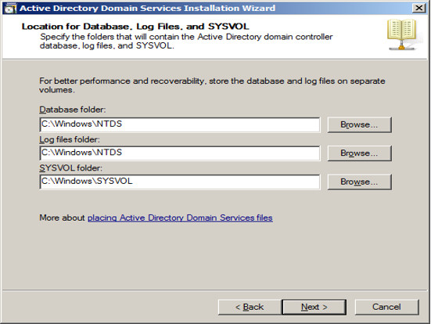Open the placing Active Directory Domain Services files link
431x324 pixels.
coord(180,218)
